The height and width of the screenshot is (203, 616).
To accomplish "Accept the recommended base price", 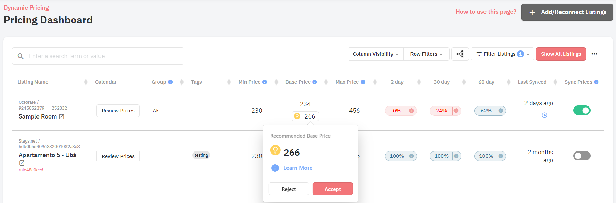I will pyautogui.click(x=333, y=189).
